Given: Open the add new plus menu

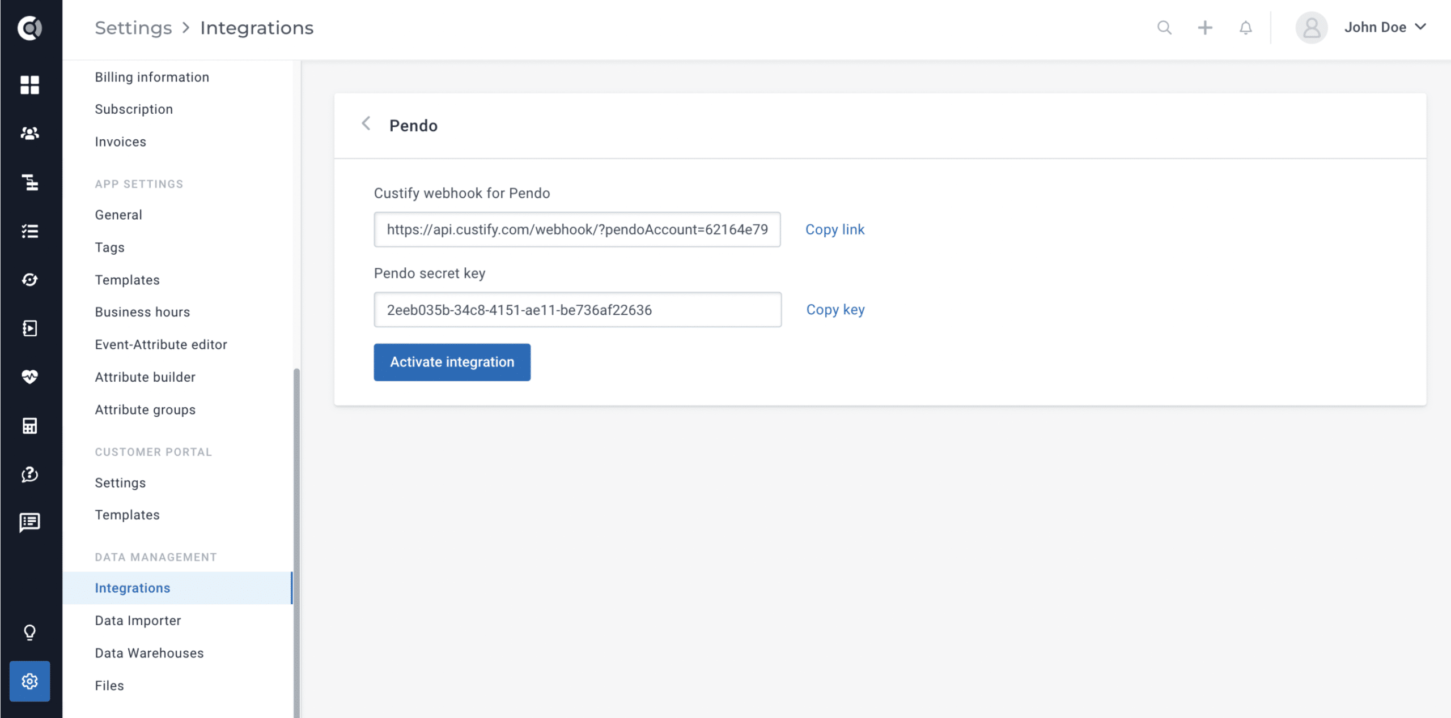Looking at the screenshot, I should [1205, 27].
